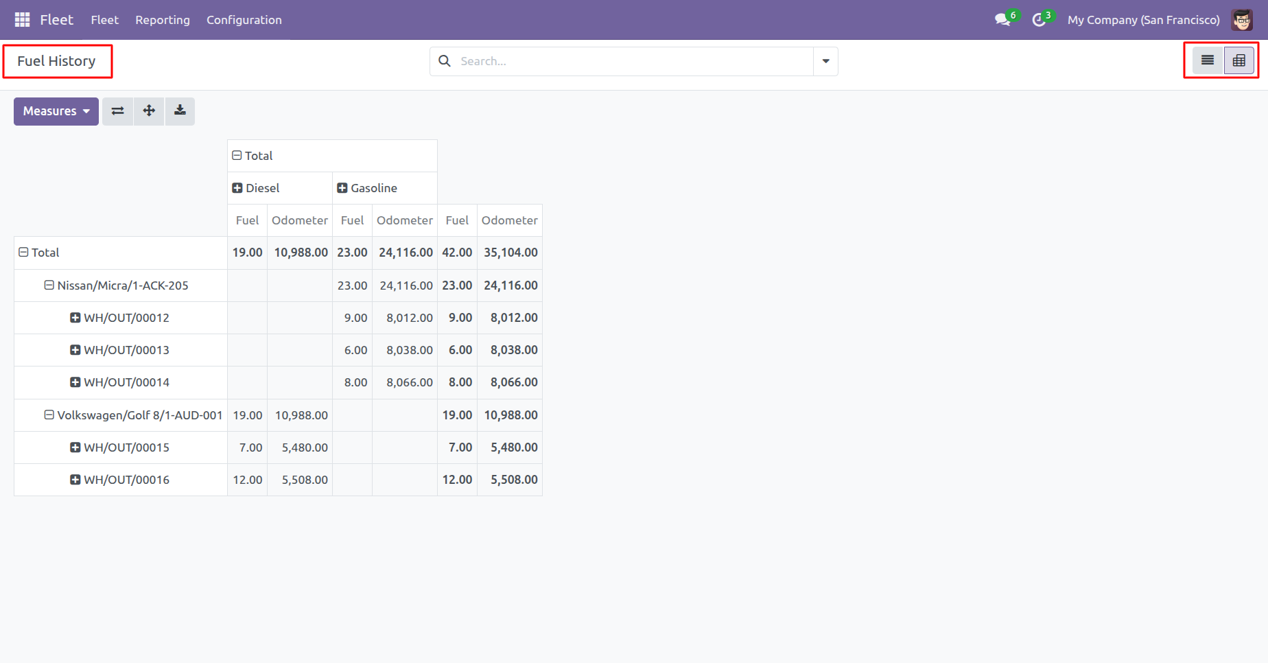The width and height of the screenshot is (1268, 663).
Task: Open the apps grid menu icon
Action: point(22,20)
